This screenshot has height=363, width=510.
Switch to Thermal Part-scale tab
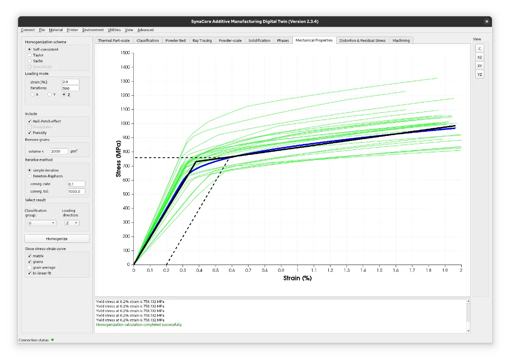click(x=114, y=41)
